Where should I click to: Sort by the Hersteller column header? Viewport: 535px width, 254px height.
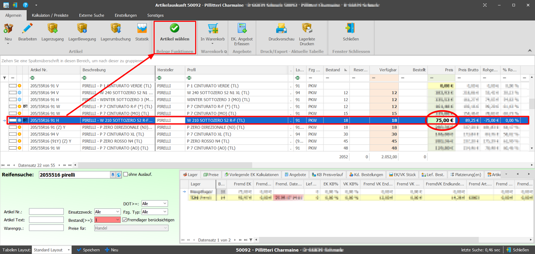[170, 70]
